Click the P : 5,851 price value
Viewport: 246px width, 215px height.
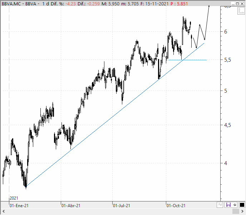coord(179,4)
